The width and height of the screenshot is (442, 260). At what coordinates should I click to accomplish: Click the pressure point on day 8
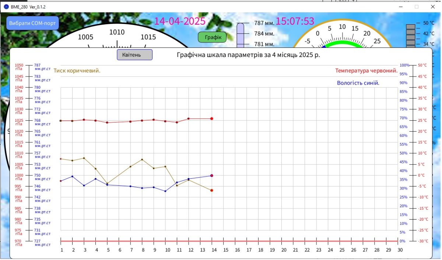coord(142,160)
